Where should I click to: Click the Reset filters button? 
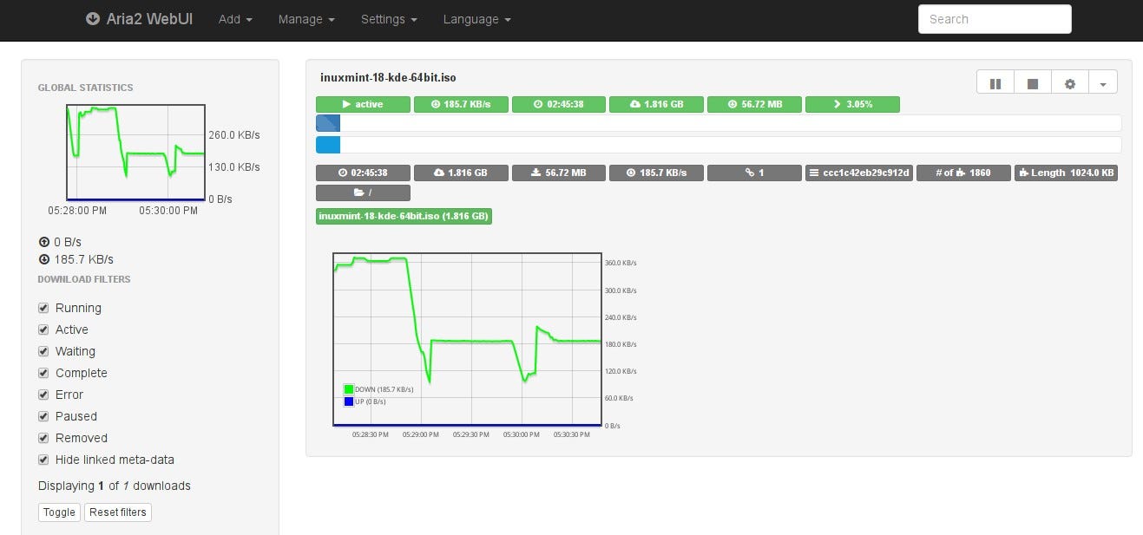pyautogui.click(x=118, y=512)
